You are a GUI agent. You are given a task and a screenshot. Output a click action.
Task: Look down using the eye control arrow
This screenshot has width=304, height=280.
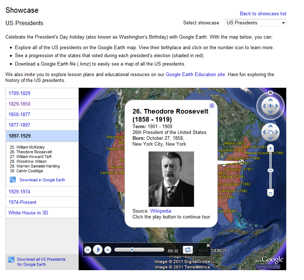[x=271, y=112]
